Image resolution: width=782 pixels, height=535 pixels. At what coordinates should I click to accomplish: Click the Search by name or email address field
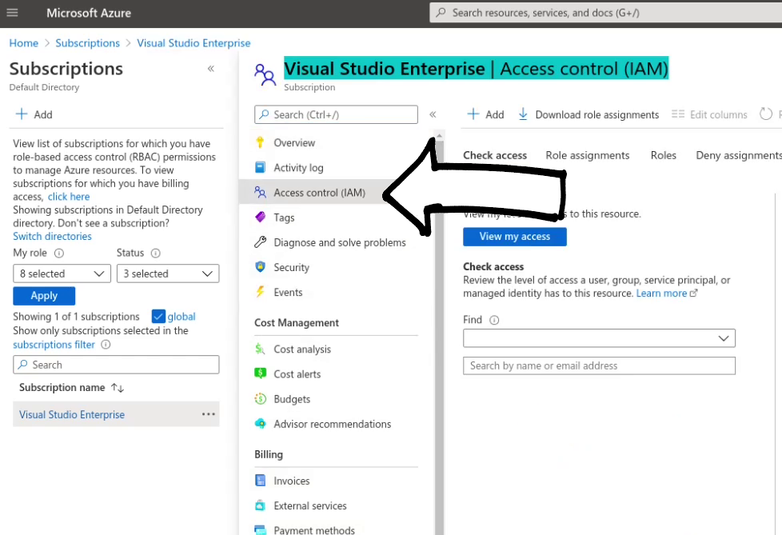(x=599, y=365)
